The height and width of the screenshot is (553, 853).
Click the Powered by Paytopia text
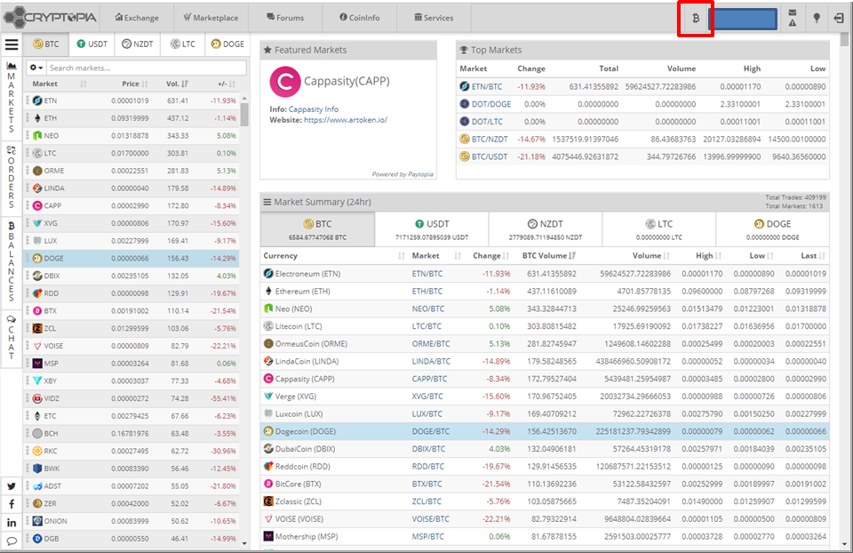click(x=402, y=174)
